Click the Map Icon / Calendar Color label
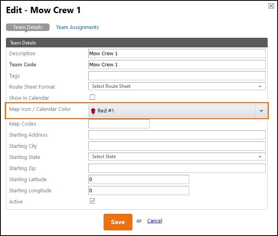Screen dimensions: 278x236 coord(40,109)
